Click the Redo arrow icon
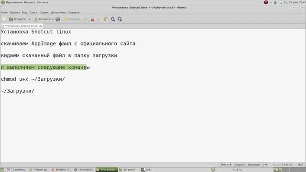 pyautogui.click(x=85, y=19)
